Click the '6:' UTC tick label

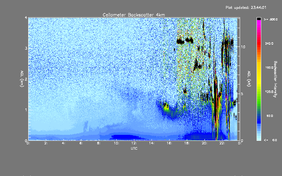point(81,143)
